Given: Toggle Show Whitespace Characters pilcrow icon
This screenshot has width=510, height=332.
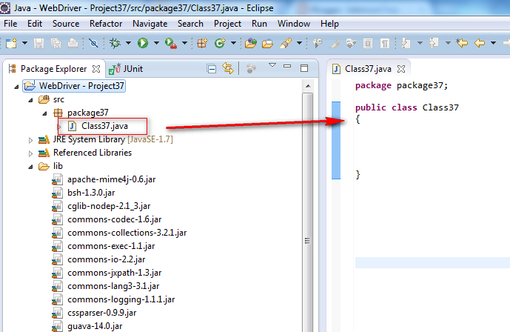Looking at the screenshot, I should [x=385, y=43].
